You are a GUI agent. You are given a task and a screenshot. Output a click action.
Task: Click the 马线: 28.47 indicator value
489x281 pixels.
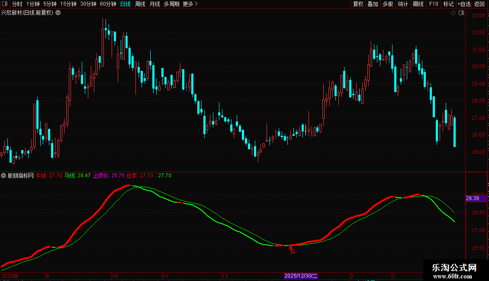tap(77, 176)
